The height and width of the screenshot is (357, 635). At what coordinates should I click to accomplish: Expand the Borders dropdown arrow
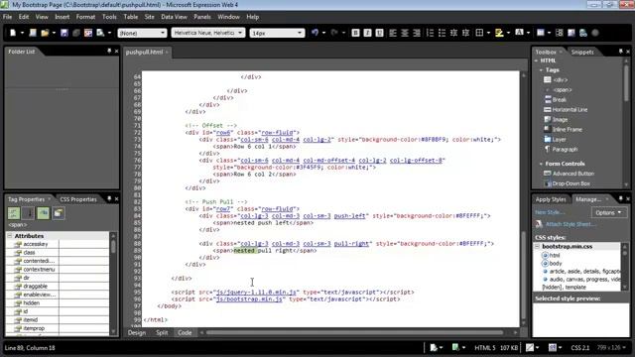[x=488, y=33]
